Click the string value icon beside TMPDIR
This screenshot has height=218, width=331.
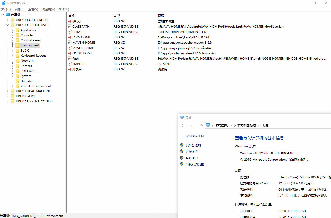70,64
